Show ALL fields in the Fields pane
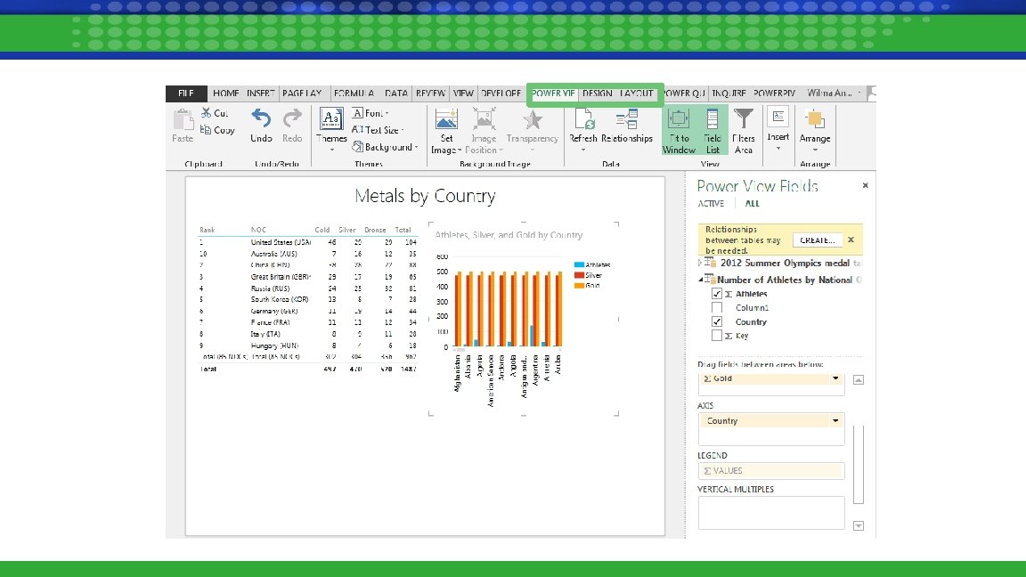Viewport: 1026px width, 577px height. [752, 203]
